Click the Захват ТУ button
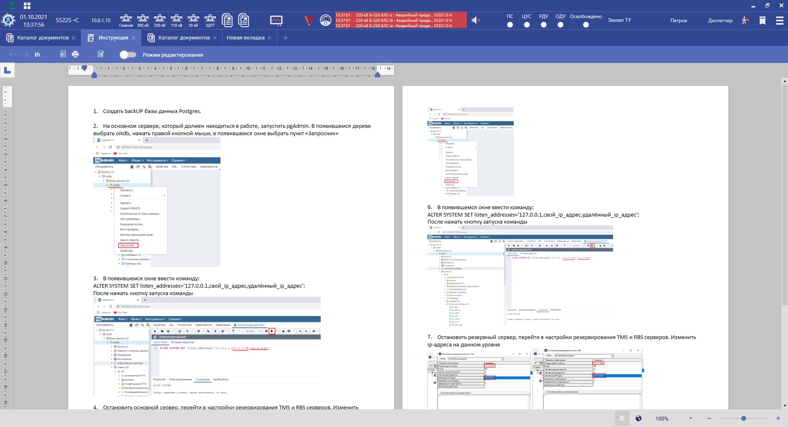 point(619,20)
